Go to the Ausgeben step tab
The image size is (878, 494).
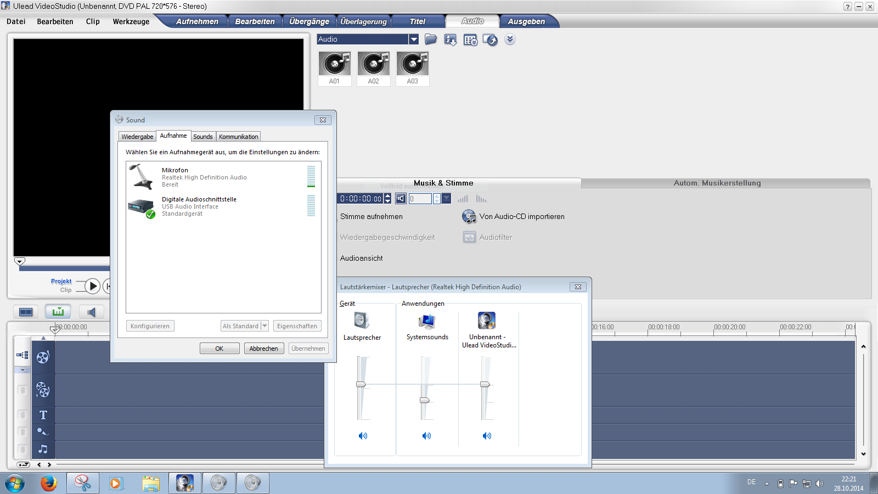tap(526, 21)
